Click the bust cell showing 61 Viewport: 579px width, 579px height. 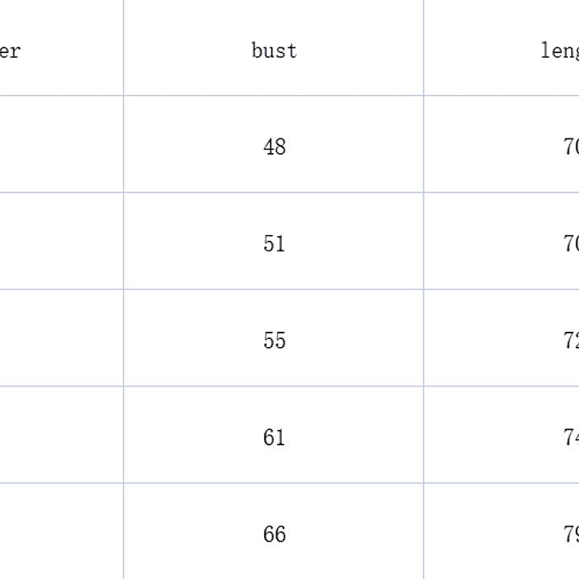[274, 437]
